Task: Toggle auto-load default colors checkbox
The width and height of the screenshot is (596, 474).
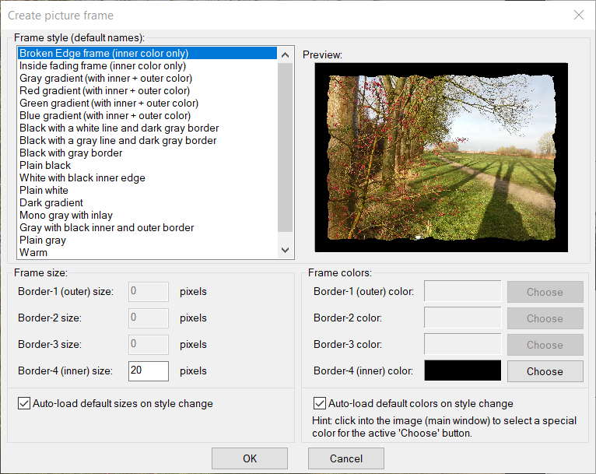Action: point(319,404)
